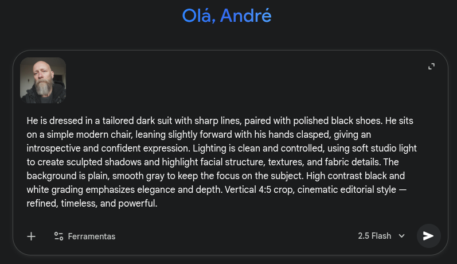The height and width of the screenshot is (264, 457).
Task: Click the chevron beside 2.5 Flash
Action: point(402,236)
